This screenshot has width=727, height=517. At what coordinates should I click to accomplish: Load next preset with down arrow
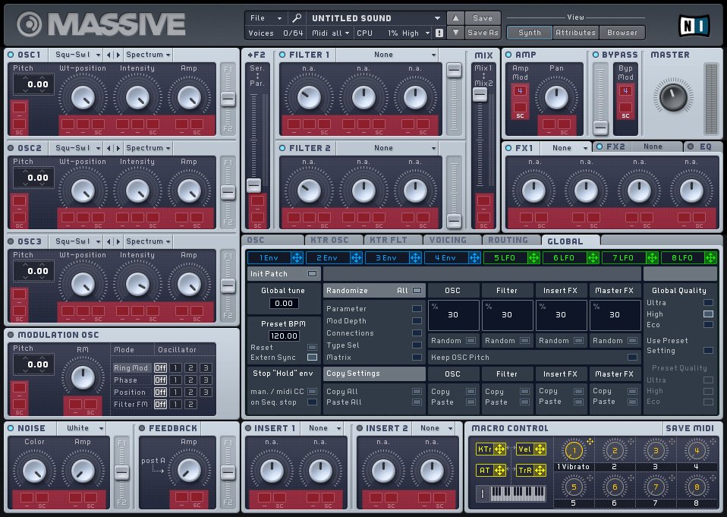[455, 33]
